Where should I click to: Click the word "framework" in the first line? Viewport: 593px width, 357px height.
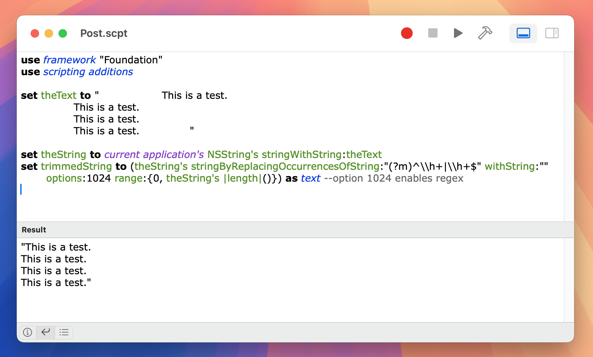[69, 60]
